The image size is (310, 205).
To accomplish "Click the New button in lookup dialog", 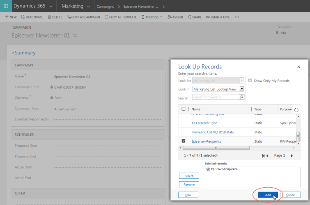I will pyautogui.click(x=188, y=195).
